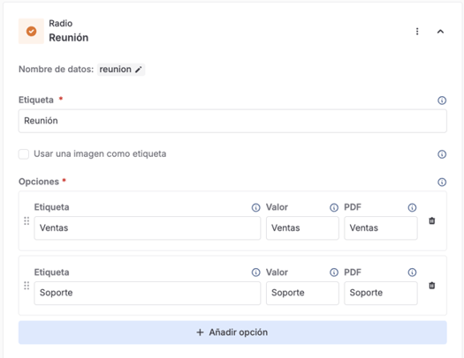The image size is (464, 358).
Task: Delete the Soporte option with trash icon
Action: (x=432, y=286)
